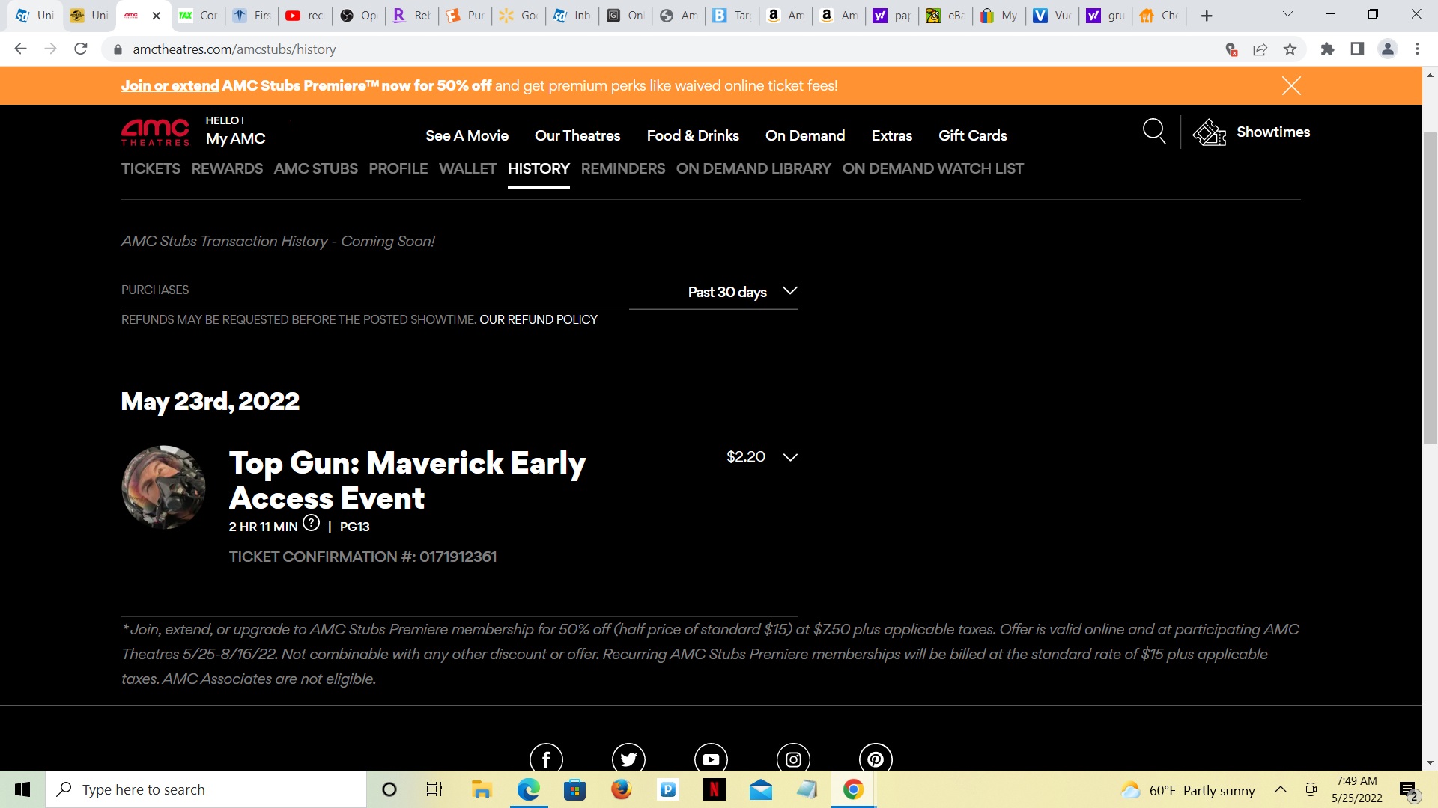
Task: Open the ON DEMAND LIBRARY tab
Action: point(753,168)
